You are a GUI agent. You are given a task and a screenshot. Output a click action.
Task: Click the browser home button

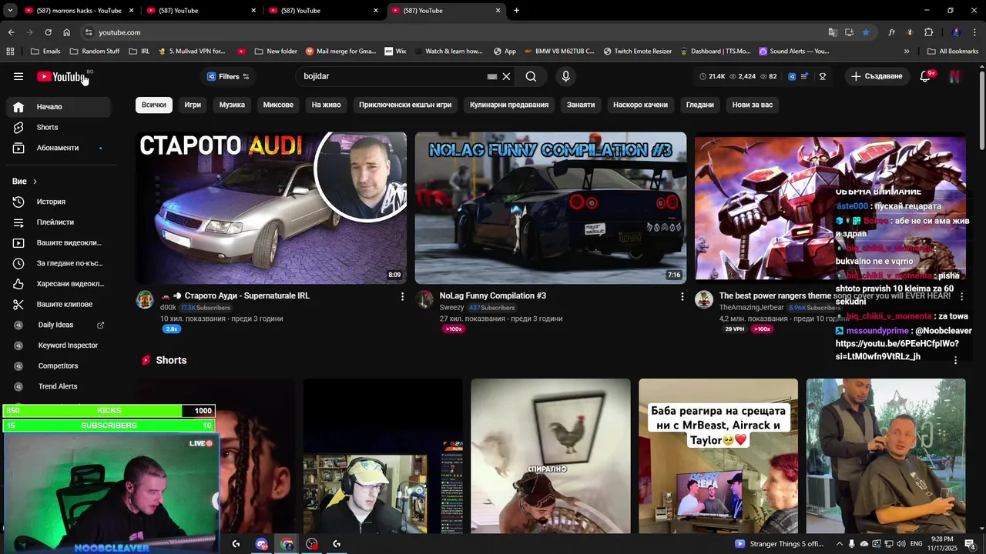pos(66,32)
